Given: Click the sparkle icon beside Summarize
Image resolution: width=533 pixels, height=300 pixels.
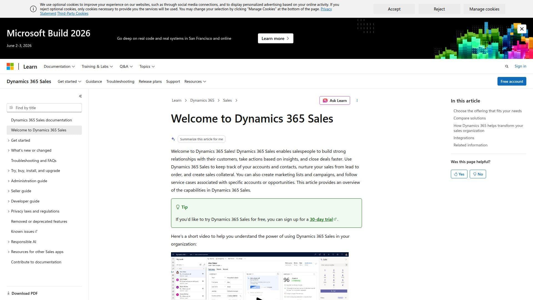Looking at the screenshot, I should [x=173, y=139].
